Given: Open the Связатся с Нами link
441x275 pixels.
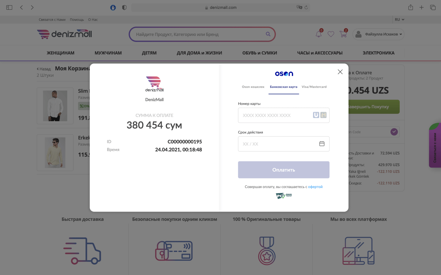Looking at the screenshot, I should [52, 20].
